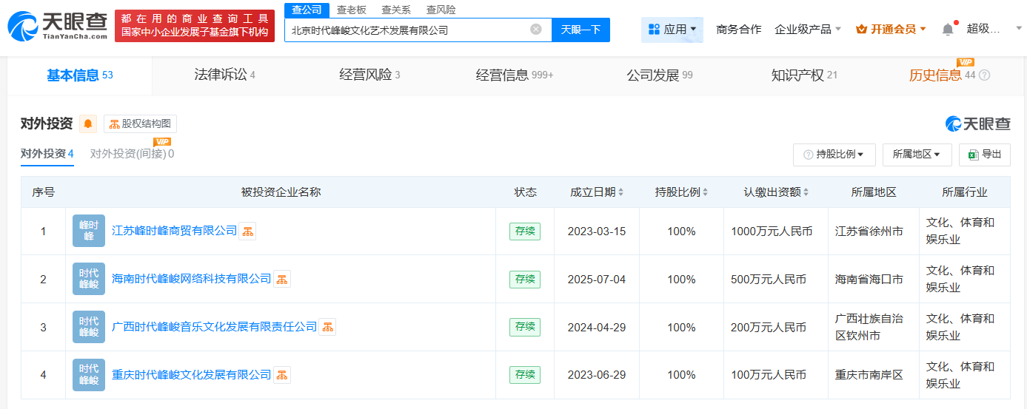Click the help icon next to 历史信息

(x=984, y=75)
